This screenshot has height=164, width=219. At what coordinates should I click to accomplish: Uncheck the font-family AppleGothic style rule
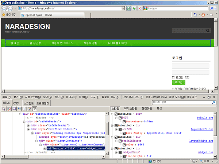(x=124, y=134)
